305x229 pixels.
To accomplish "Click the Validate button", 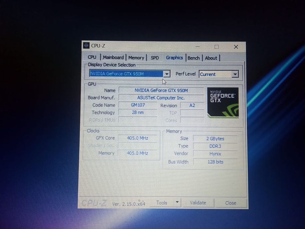I will [x=198, y=203].
